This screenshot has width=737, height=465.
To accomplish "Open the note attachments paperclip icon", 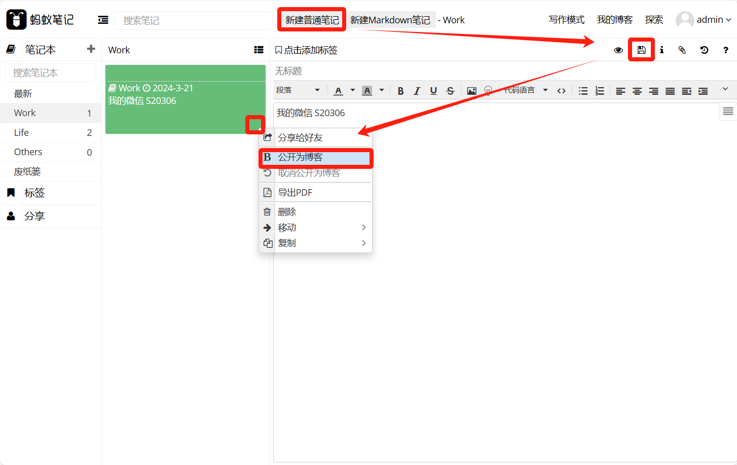I will pyautogui.click(x=682, y=50).
